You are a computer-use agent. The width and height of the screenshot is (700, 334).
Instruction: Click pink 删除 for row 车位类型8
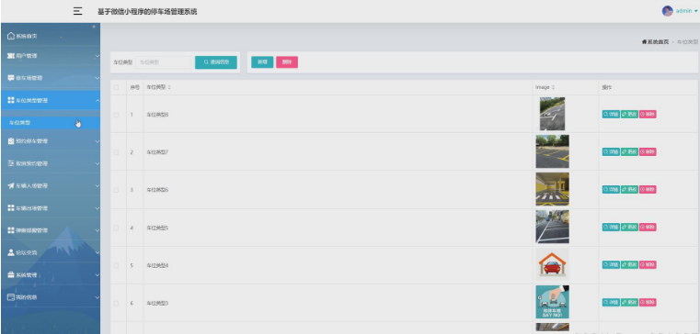point(648,115)
